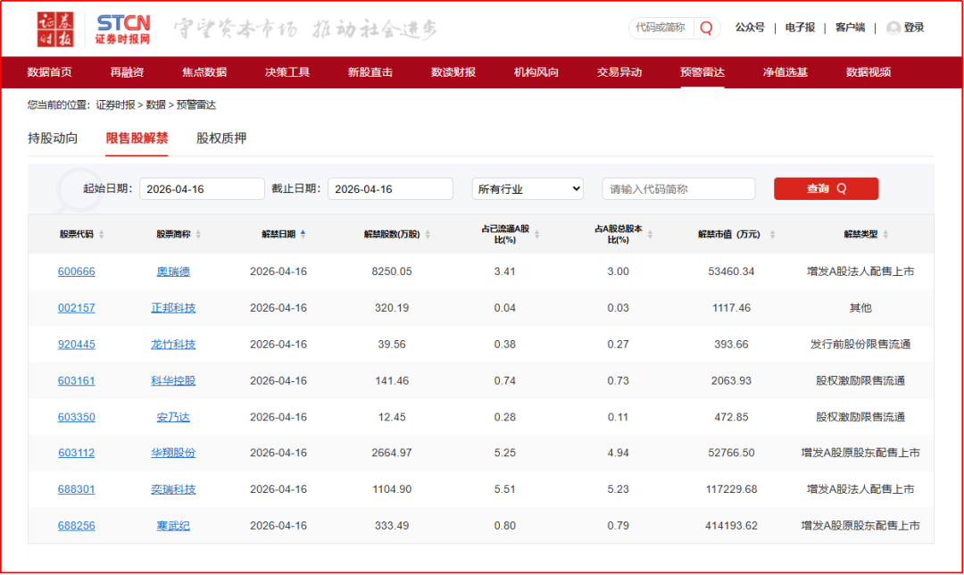
Task: Switch to the 限售股解禁 tab
Action: pos(137,138)
